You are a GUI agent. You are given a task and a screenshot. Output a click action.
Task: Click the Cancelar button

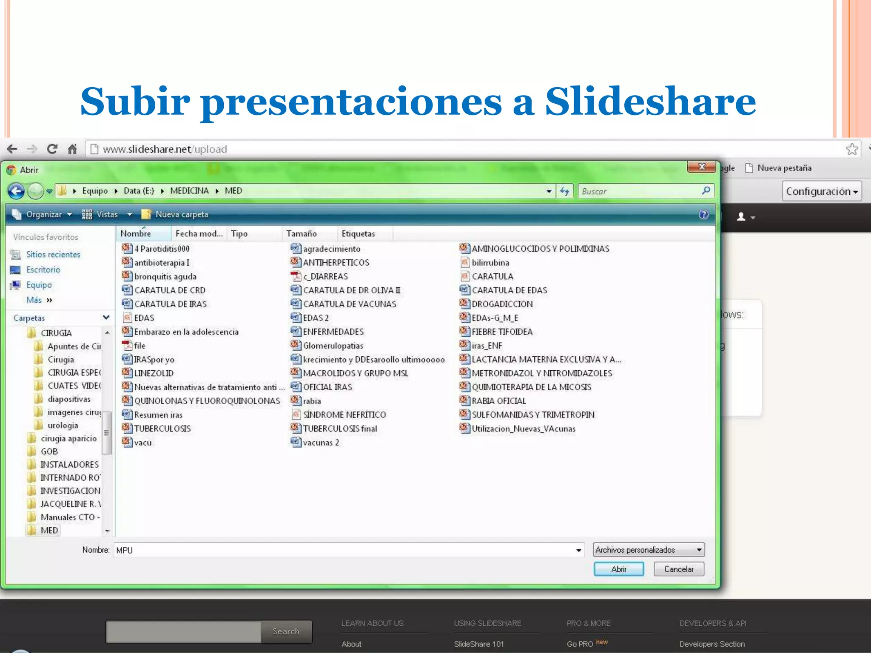pos(679,569)
